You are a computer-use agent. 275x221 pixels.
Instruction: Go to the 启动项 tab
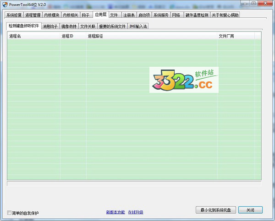click(144, 15)
